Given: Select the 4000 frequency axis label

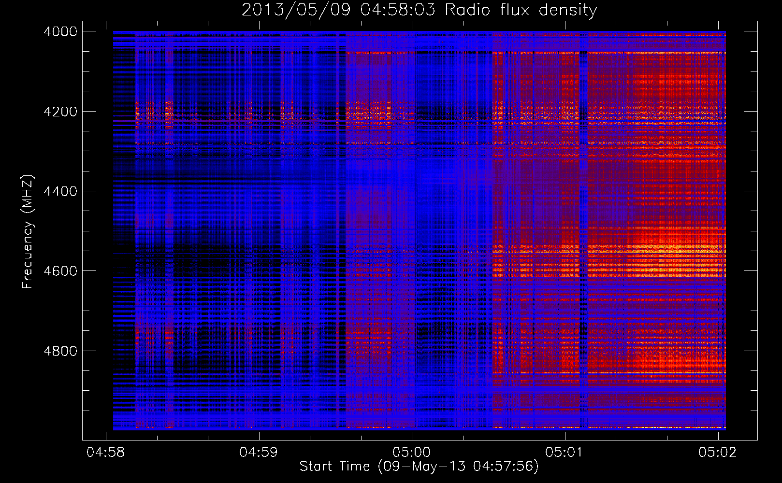Looking at the screenshot, I should [60, 31].
